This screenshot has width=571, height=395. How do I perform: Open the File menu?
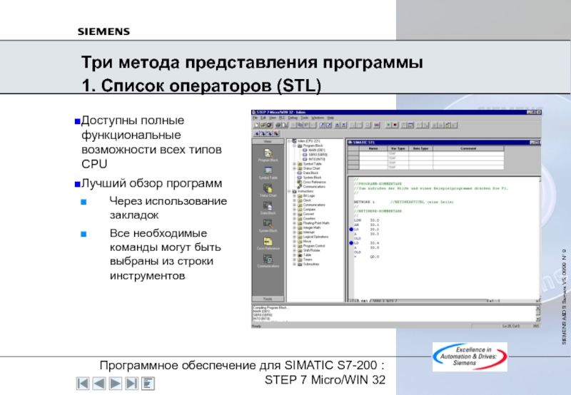[254, 117]
